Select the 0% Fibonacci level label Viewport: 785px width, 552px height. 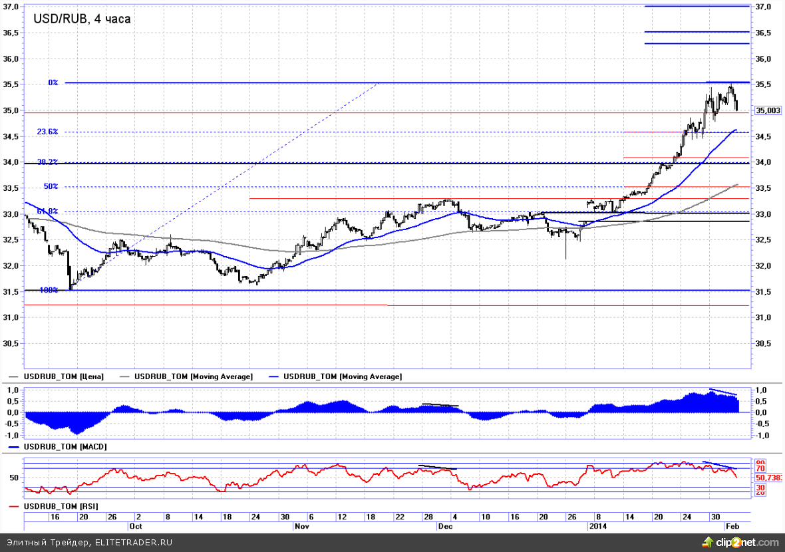click(53, 82)
